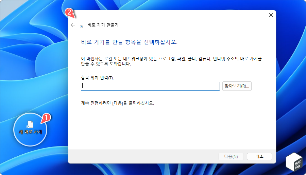Click the back arrow in wizard header
This screenshot has height=175, width=306.
pyautogui.click(x=73, y=25)
